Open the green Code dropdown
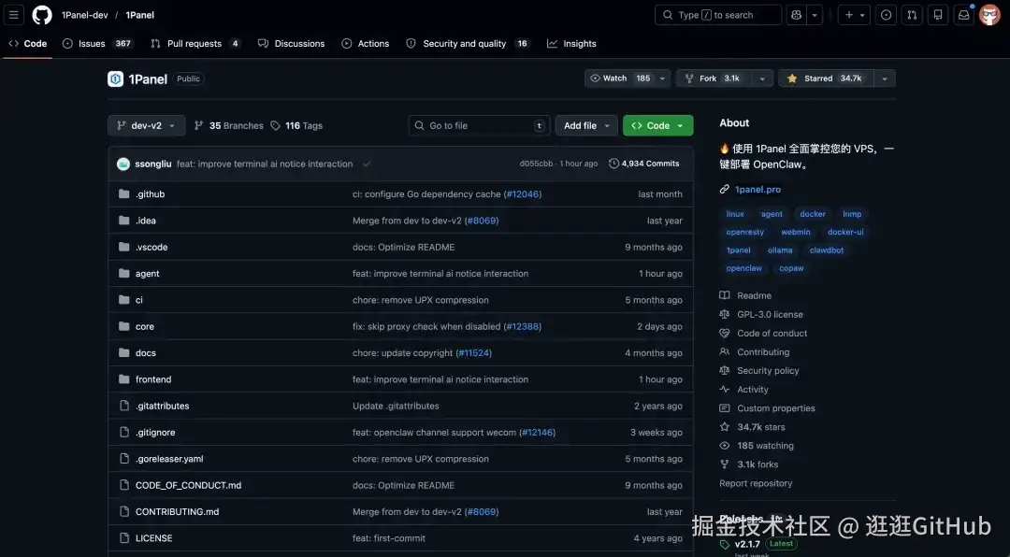Screen dimensions: 1010x557 657,125
